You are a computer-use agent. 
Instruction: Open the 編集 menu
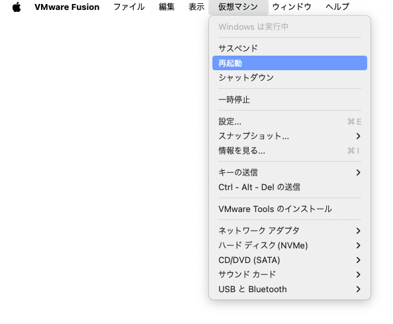click(167, 7)
